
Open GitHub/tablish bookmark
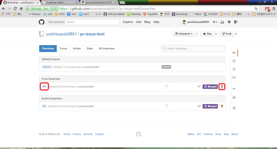114,14
